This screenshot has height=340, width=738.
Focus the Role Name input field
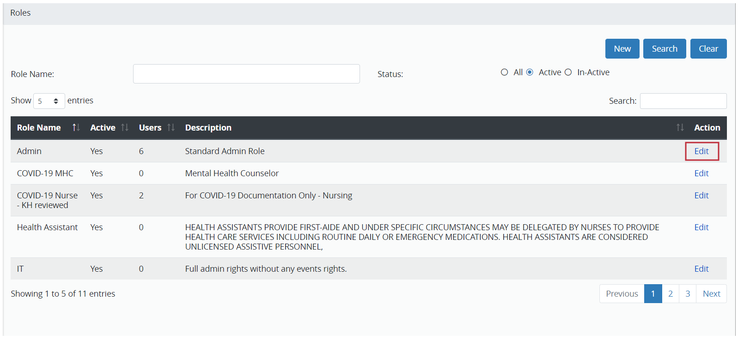[x=246, y=74]
